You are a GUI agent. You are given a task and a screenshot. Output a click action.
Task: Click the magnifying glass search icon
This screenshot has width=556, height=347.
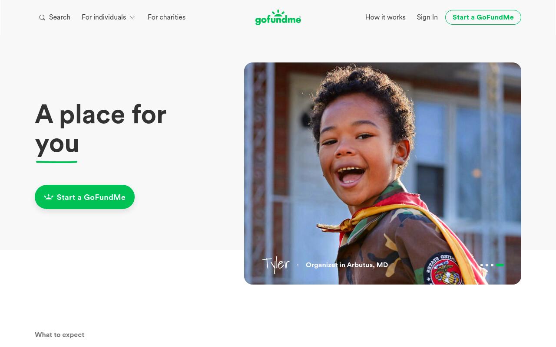pos(42,18)
